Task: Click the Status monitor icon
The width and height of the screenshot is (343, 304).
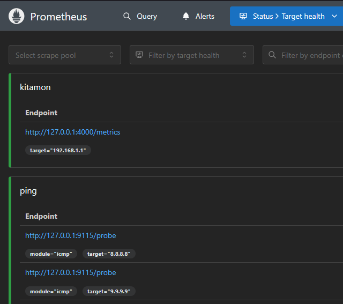Action: 243,16
